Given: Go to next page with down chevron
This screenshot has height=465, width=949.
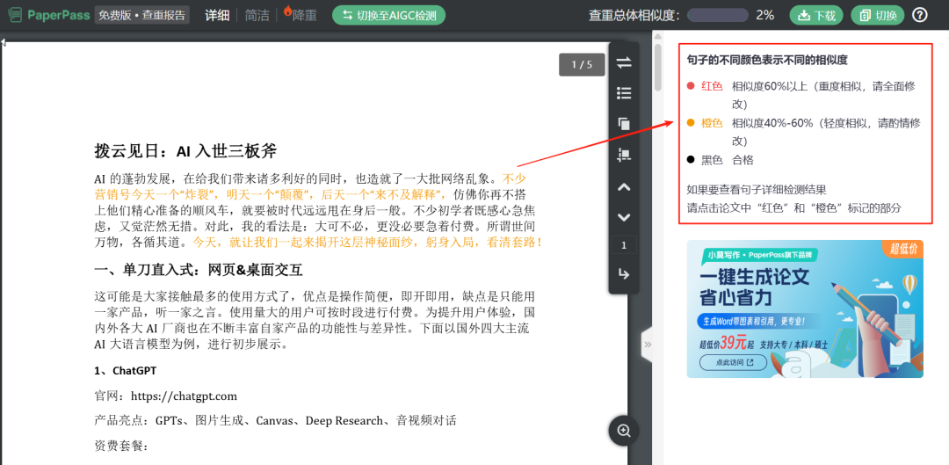Looking at the screenshot, I should 624,217.
